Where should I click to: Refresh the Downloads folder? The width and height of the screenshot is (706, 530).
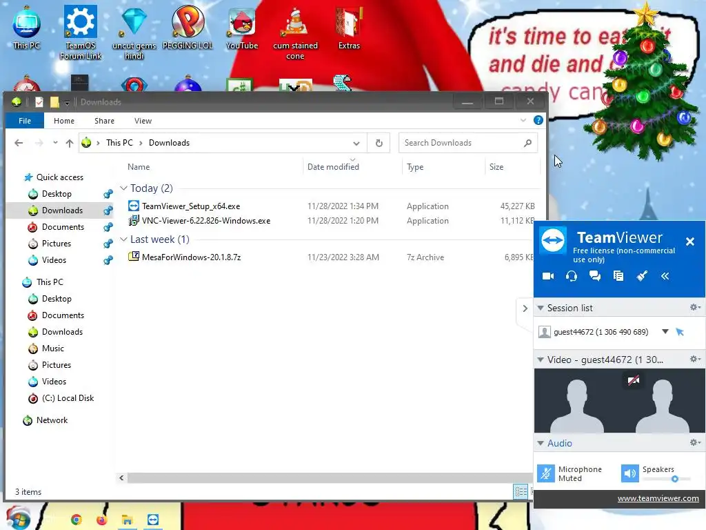coord(379,143)
